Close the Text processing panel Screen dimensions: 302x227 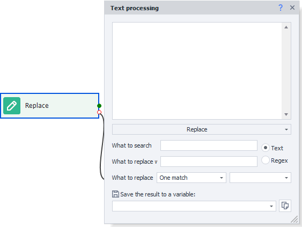(x=292, y=8)
